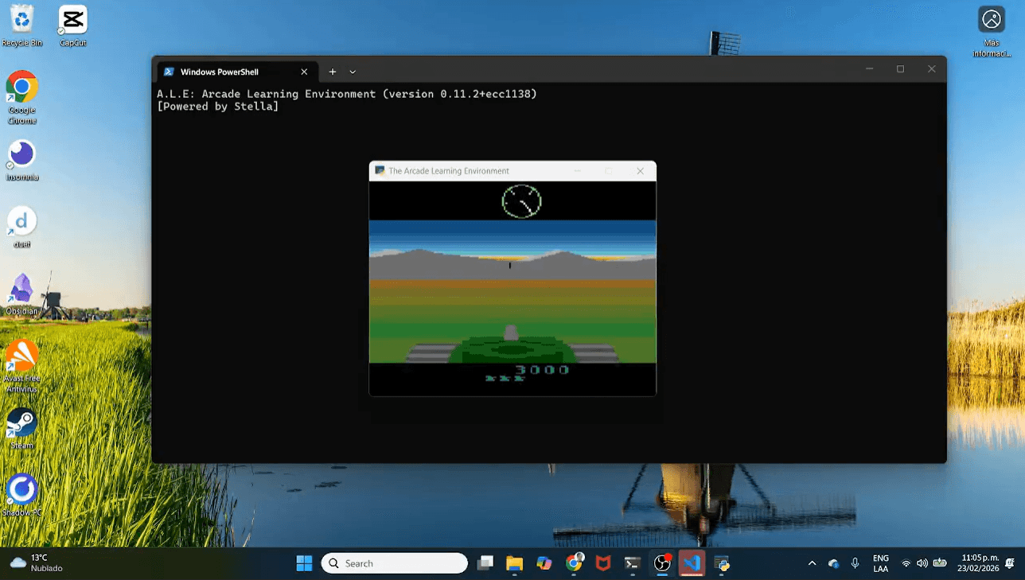The height and width of the screenshot is (580, 1025).
Task: Open the Recycle Bin desktop icon
Action: click(22, 25)
